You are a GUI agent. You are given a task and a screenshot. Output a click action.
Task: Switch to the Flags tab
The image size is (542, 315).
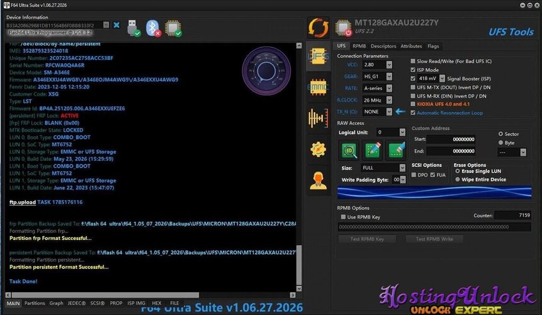coord(433,46)
